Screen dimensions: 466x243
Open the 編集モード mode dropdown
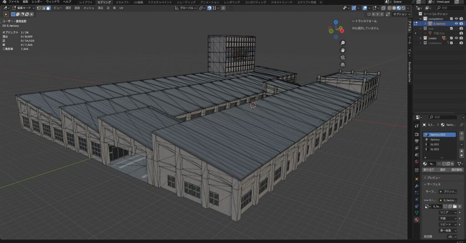tap(23, 8)
